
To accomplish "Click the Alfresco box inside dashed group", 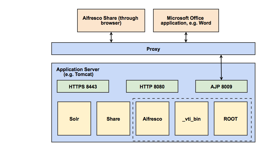I will pyautogui.click(x=152, y=119).
